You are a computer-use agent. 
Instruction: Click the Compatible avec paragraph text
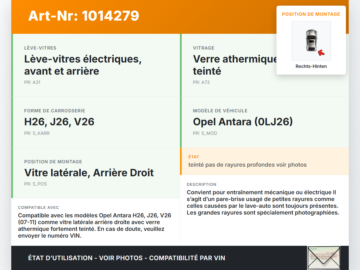[94, 226]
